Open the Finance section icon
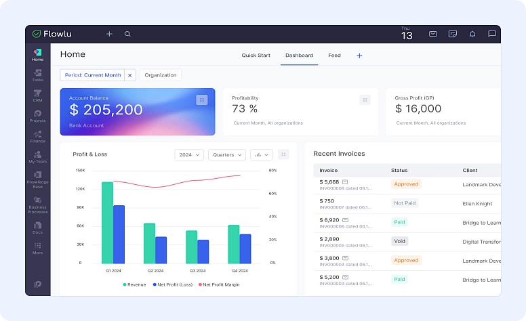526x321 pixels. tap(38, 136)
